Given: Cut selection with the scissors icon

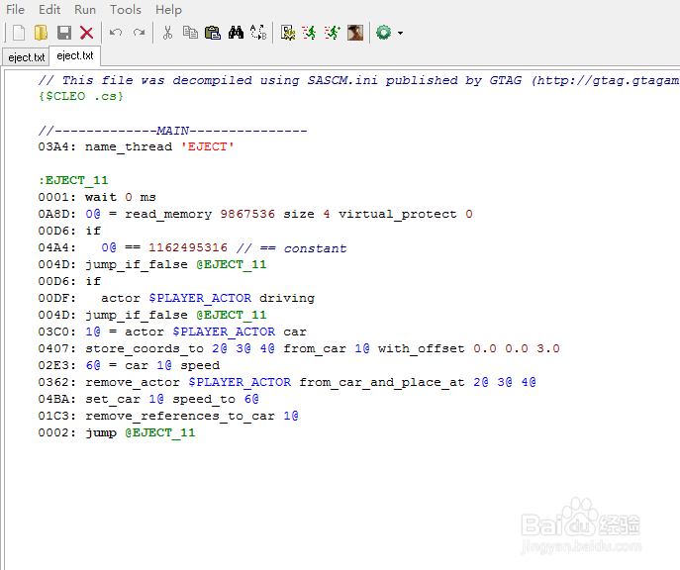Looking at the screenshot, I should (x=167, y=33).
